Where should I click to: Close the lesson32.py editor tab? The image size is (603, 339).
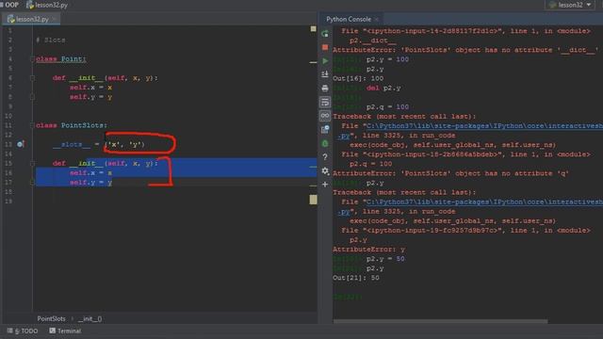[x=55, y=19]
